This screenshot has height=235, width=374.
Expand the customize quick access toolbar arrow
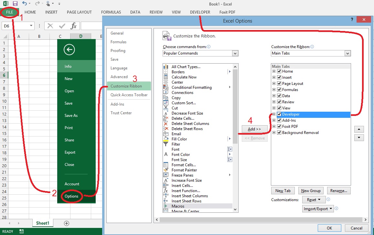pos(59,4)
